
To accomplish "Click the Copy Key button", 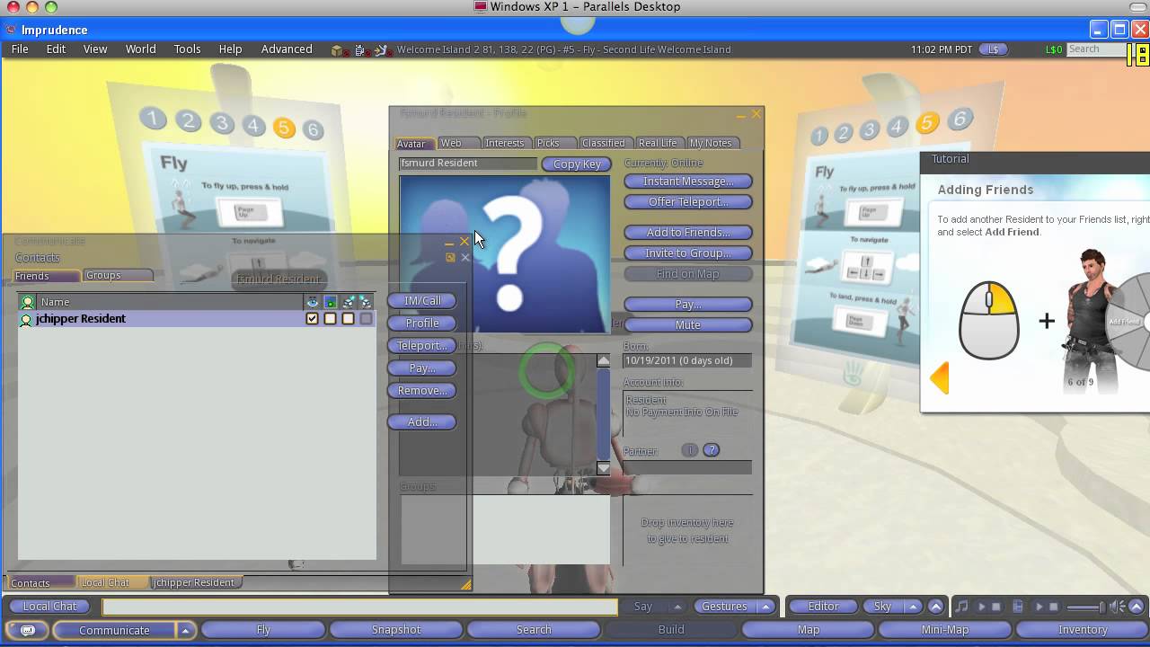I will click(577, 164).
